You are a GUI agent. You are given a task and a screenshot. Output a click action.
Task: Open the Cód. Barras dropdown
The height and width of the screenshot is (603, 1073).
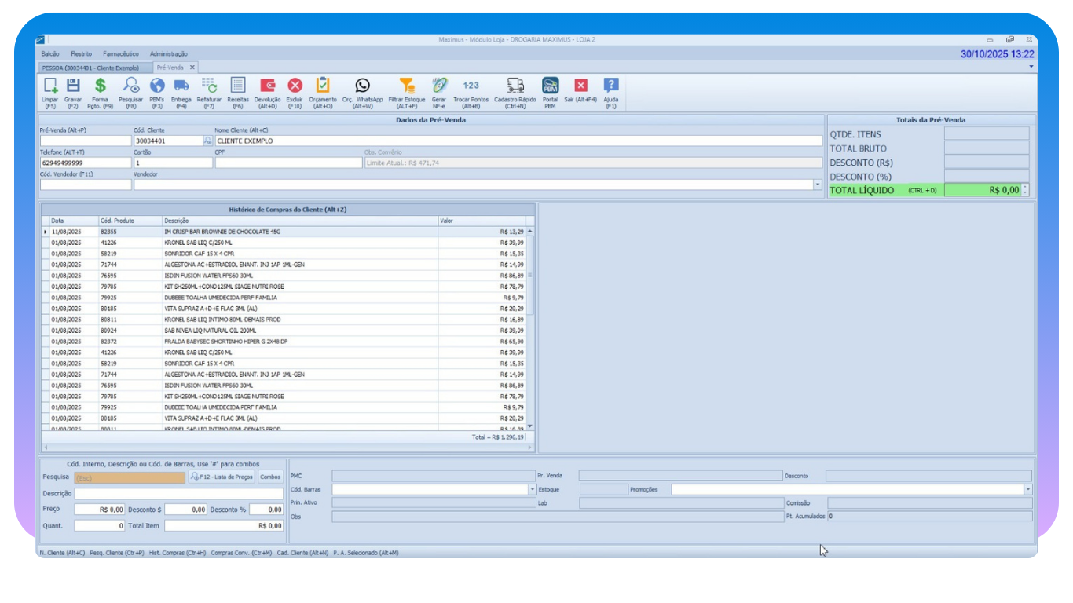532,489
